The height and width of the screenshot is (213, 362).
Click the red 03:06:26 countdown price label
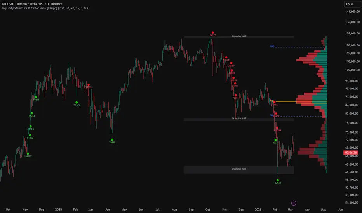[351, 153]
